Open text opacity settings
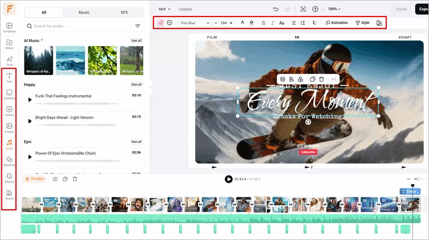The width and height of the screenshot is (429, 240). coord(315,23)
